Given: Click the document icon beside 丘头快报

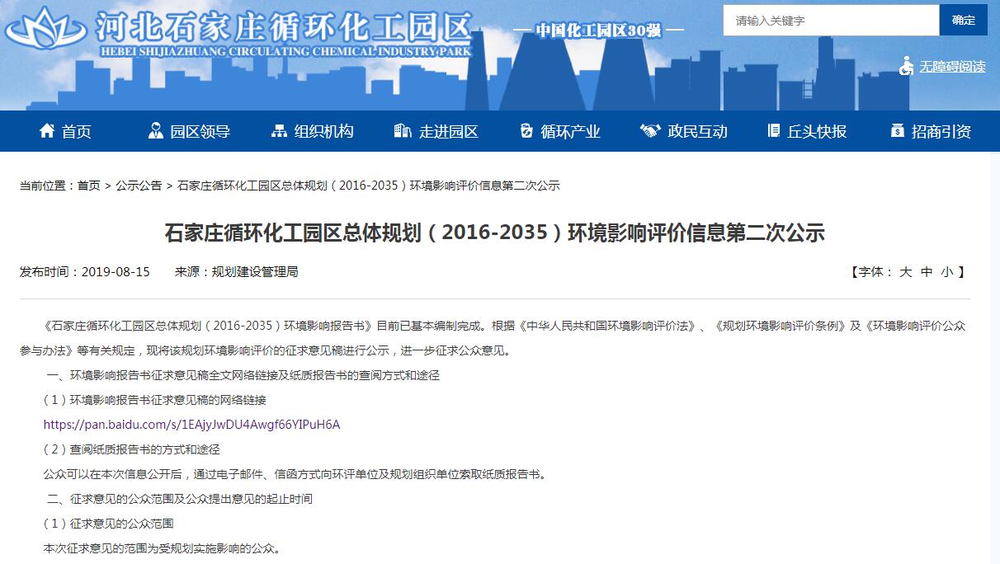Looking at the screenshot, I should [x=774, y=130].
